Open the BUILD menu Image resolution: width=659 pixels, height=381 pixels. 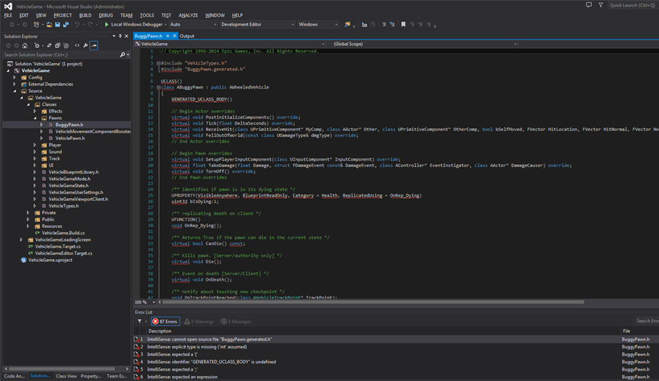(85, 15)
